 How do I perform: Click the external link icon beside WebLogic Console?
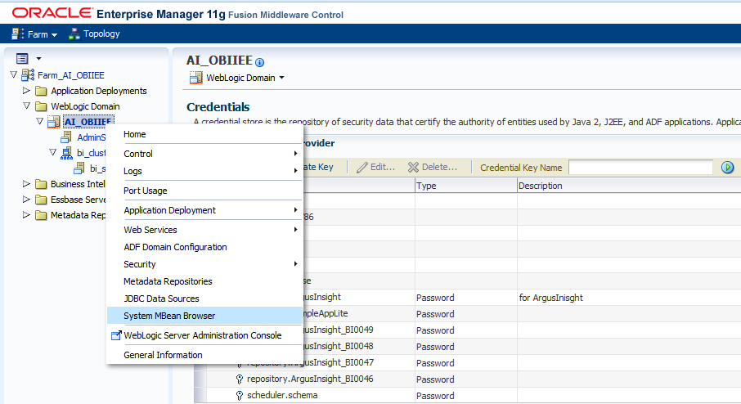pos(116,335)
